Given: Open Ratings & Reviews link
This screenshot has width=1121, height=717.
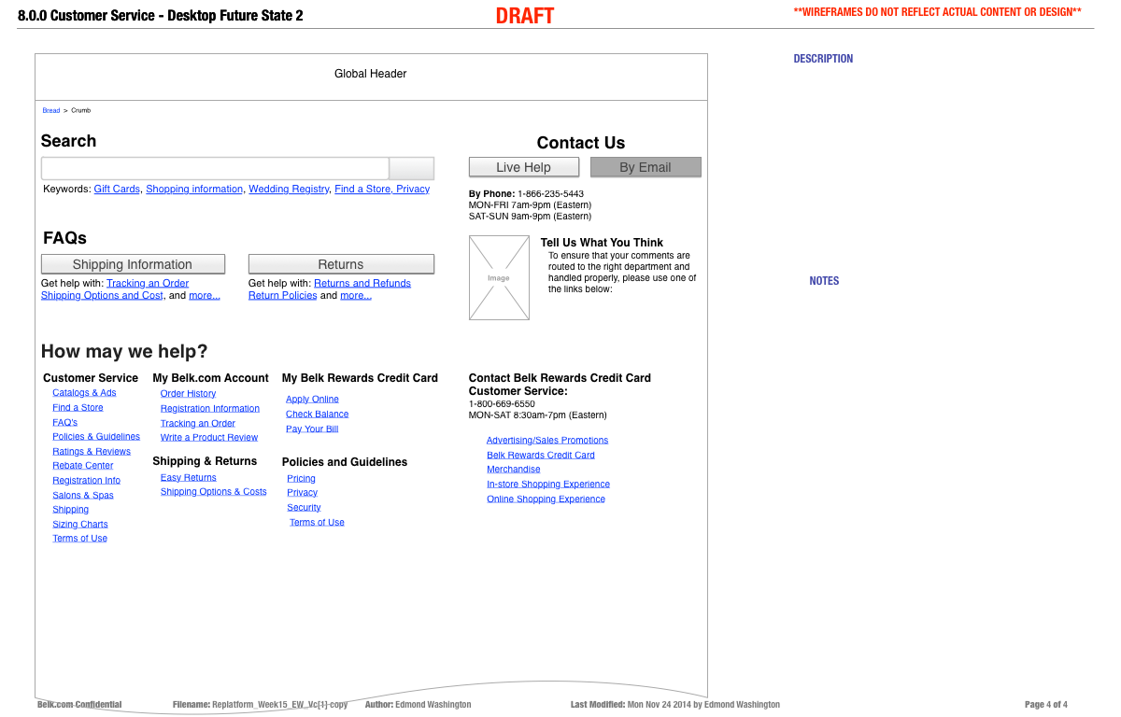Looking at the screenshot, I should click(x=92, y=451).
